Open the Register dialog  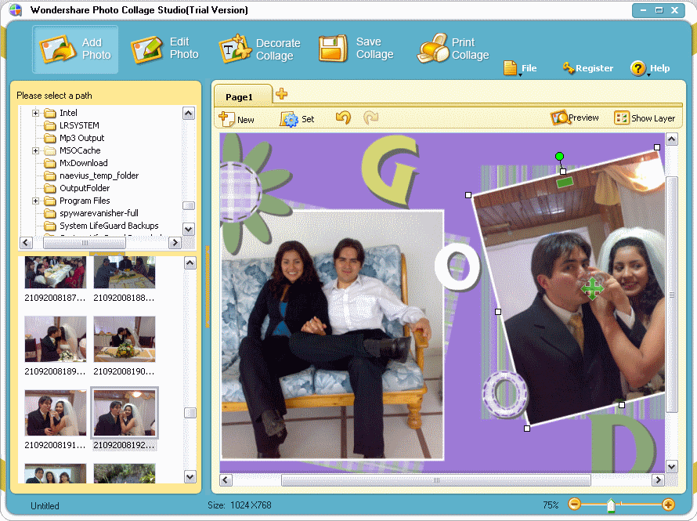click(587, 68)
